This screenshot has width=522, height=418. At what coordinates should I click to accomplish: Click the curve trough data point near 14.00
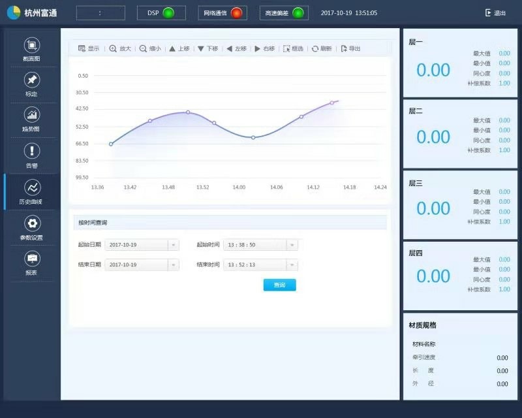253,138
